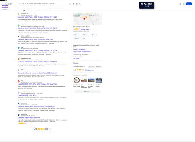Viewport: 195px width, 142px height.
Task: Clear the search box with the X icon
Action: coord(70,4)
